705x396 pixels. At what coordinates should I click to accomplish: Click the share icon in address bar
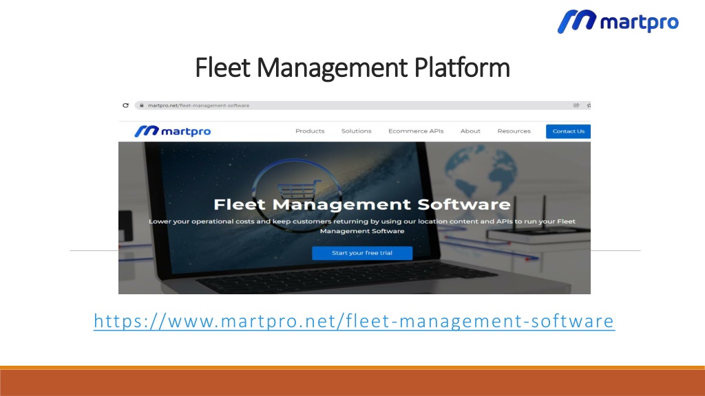point(576,105)
